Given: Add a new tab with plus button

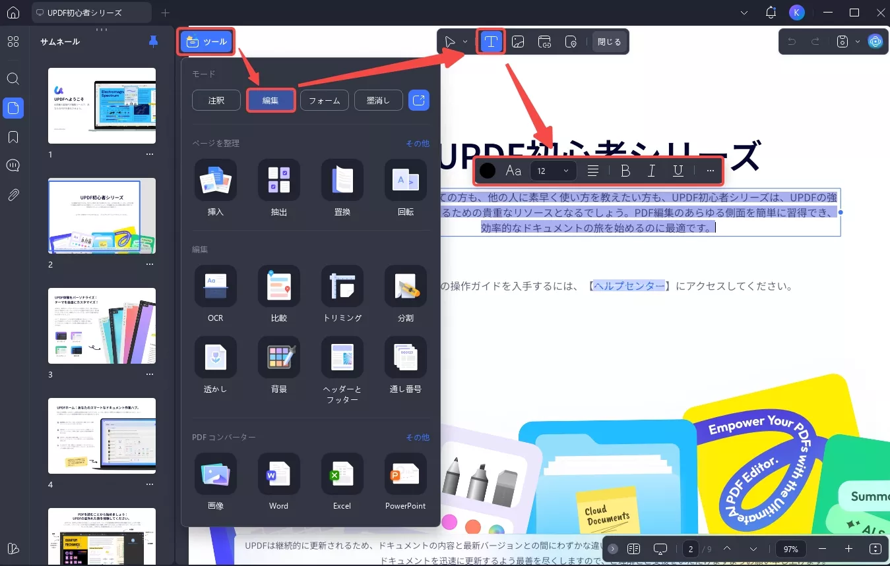Looking at the screenshot, I should pyautogui.click(x=165, y=13).
